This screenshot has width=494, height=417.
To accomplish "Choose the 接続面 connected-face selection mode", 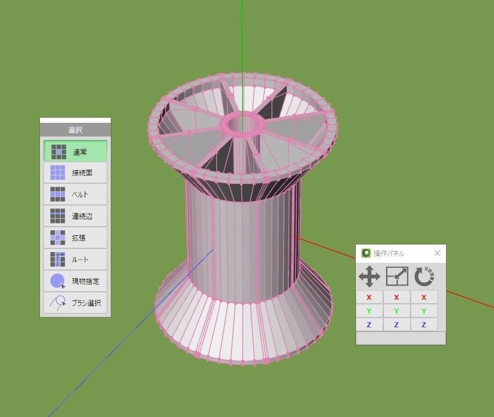I will [x=75, y=173].
